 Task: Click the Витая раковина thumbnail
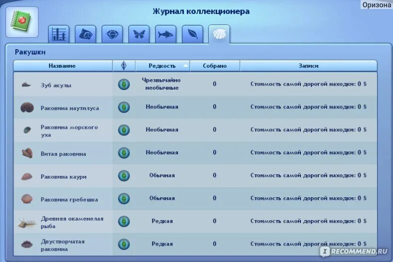point(27,153)
